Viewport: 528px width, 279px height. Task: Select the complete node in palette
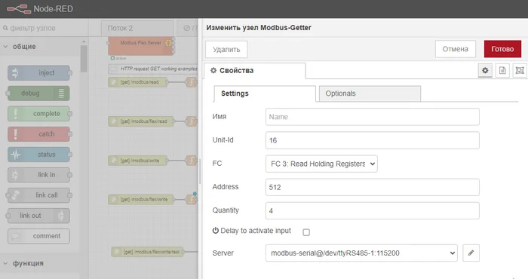pyautogui.click(x=39, y=114)
